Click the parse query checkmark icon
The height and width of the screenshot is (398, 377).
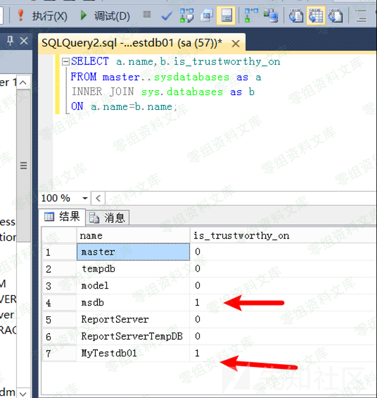tap(167, 16)
